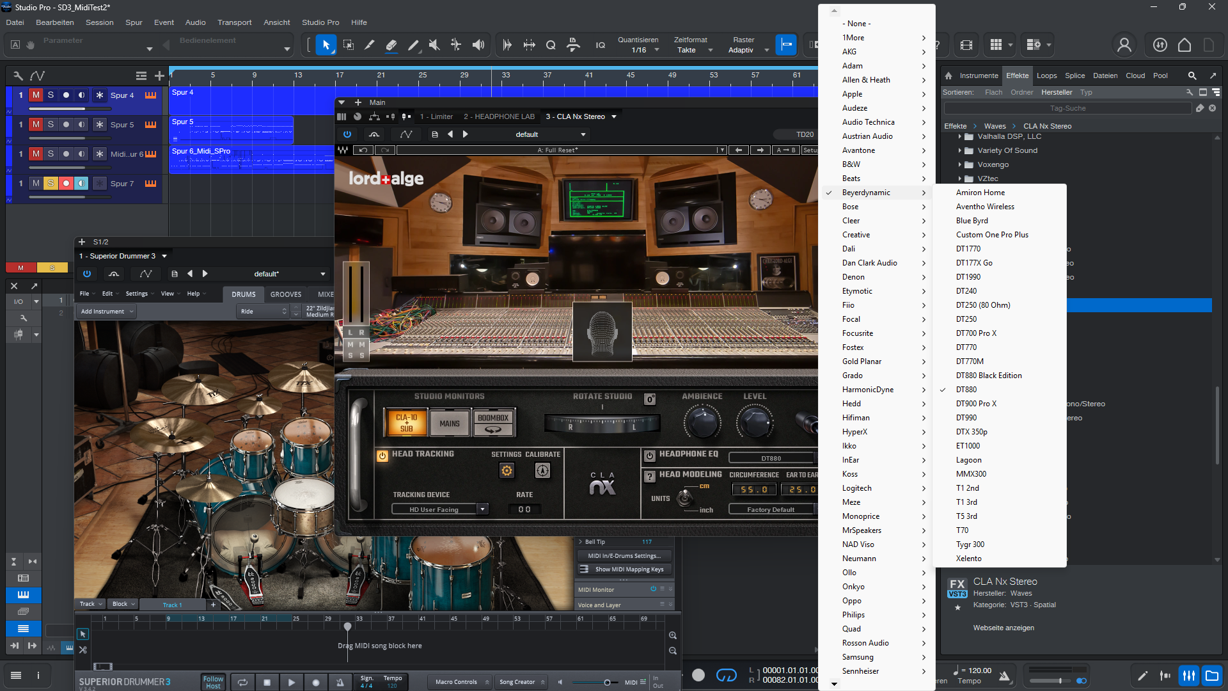Show automation with the curve icon above tracks
This screenshot has height=691, width=1228.
38,75
